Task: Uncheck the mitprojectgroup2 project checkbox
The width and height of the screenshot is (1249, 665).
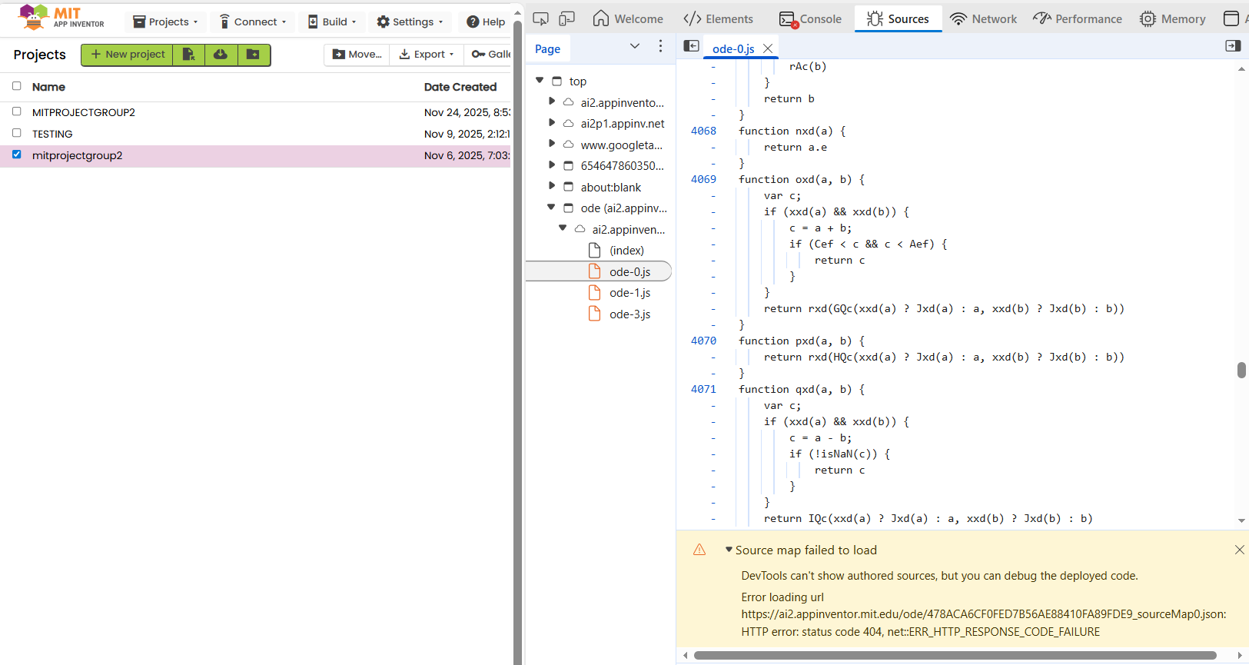Action: [17, 155]
